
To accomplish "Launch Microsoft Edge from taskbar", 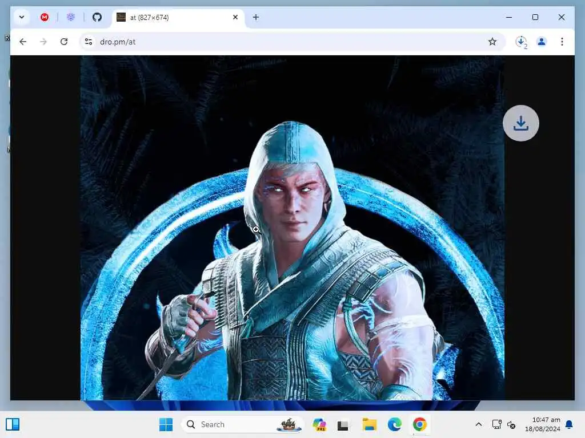I will pos(394,424).
